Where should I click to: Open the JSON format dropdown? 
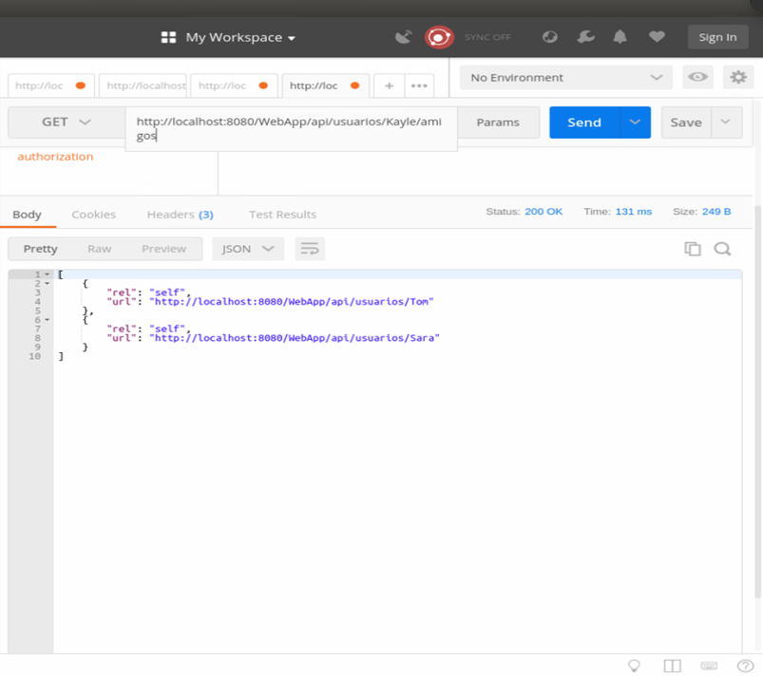(248, 249)
